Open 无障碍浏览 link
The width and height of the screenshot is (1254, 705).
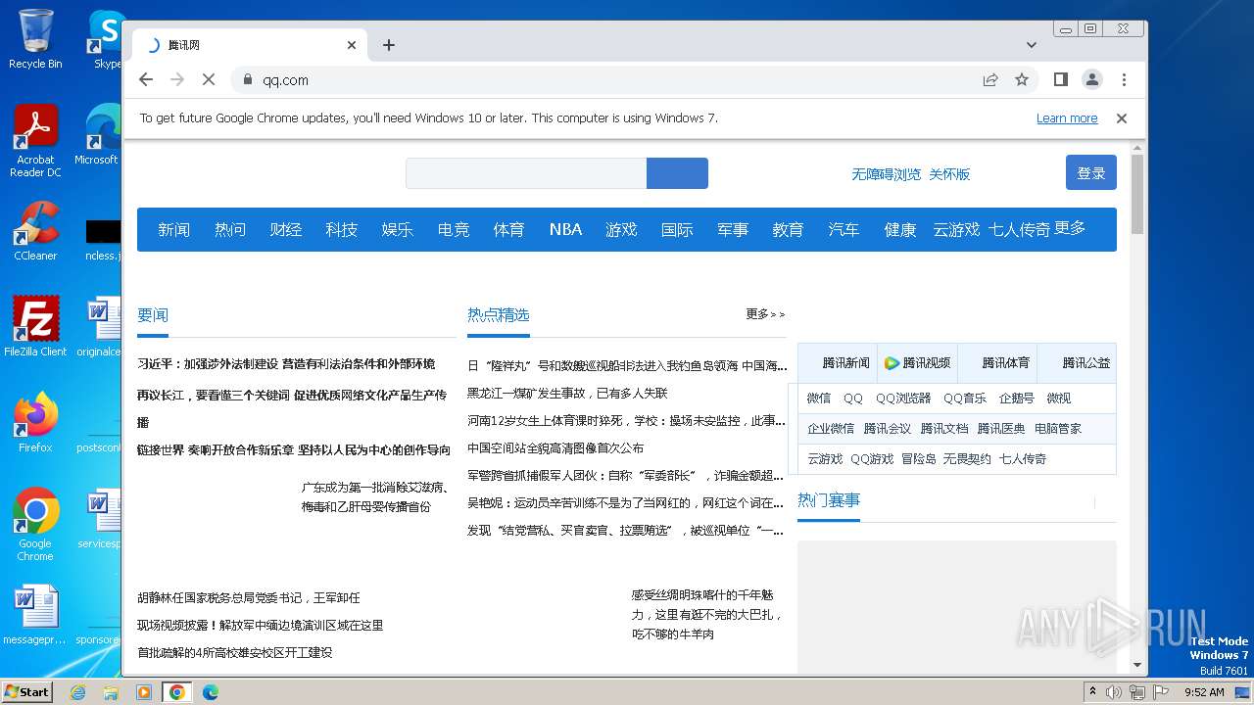tap(886, 174)
